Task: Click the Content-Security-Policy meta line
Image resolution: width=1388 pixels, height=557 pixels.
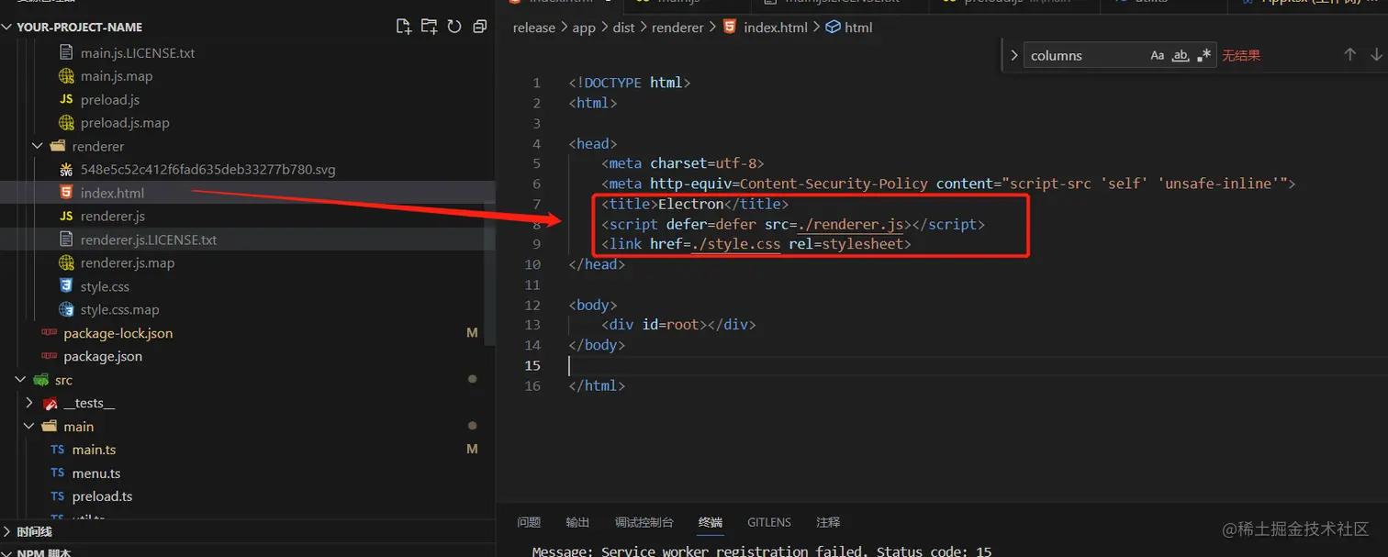Action: point(948,184)
